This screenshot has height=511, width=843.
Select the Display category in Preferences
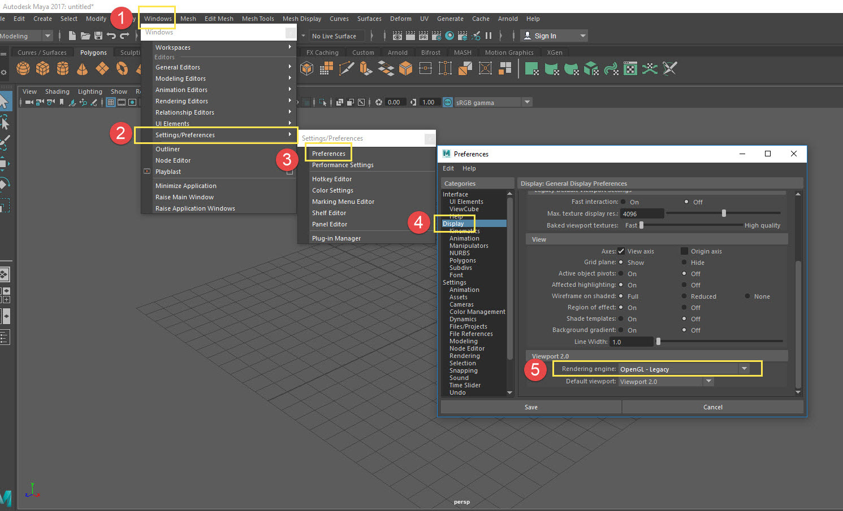click(455, 223)
